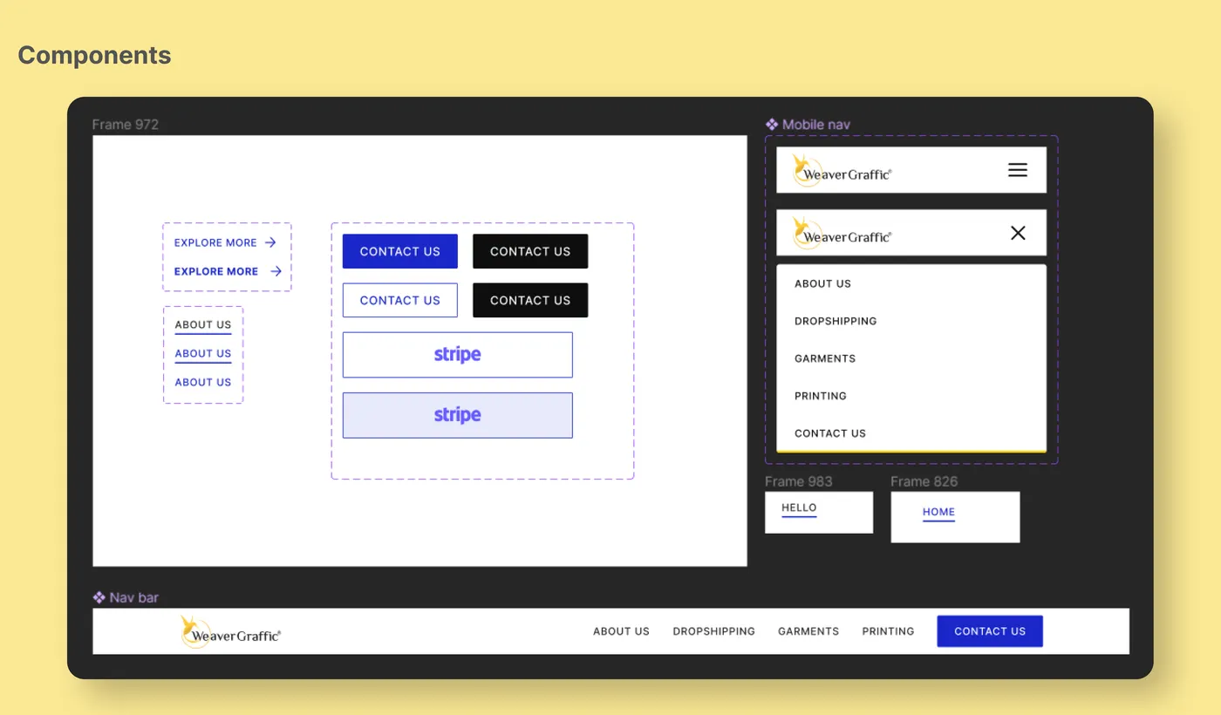Image resolution: width=1221 pixels, height=715 pixels.
Task: Click the WeaverGraffic logo in Nav bar
Action: pyautogui.click(x=229, y=630)
